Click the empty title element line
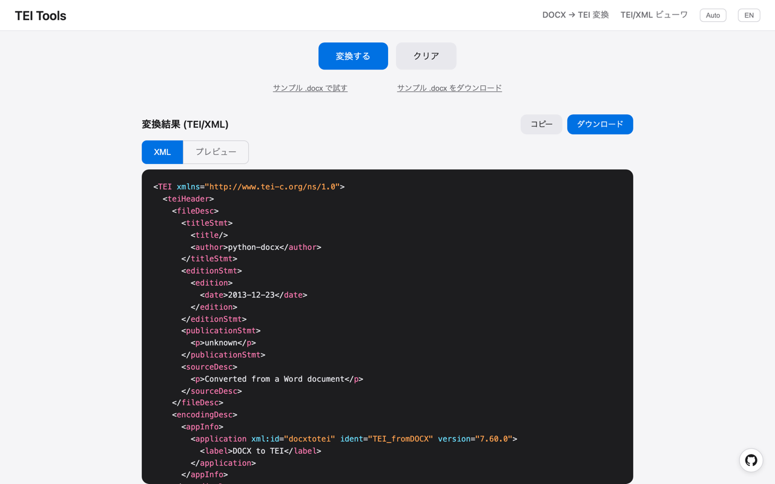Viewport: 775px width, 484px height. [209, 235]
